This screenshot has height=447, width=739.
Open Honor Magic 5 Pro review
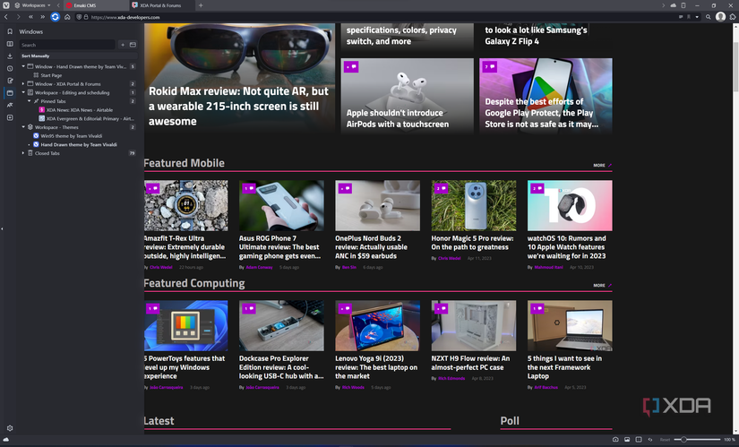tap(472, 243)
